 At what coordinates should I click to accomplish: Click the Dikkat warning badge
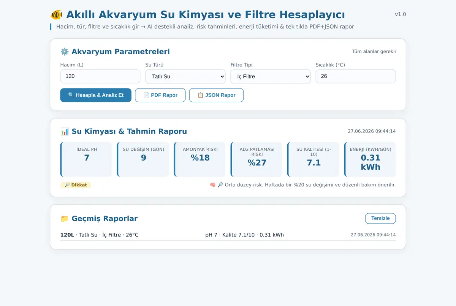point(76,185)
